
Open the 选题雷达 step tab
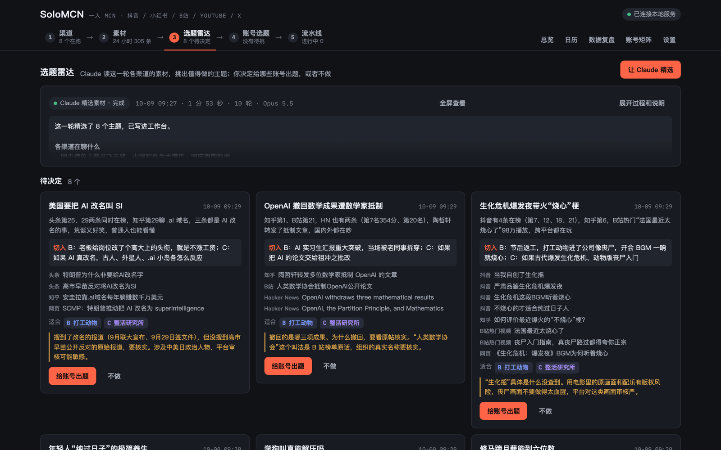pos(190,37)
